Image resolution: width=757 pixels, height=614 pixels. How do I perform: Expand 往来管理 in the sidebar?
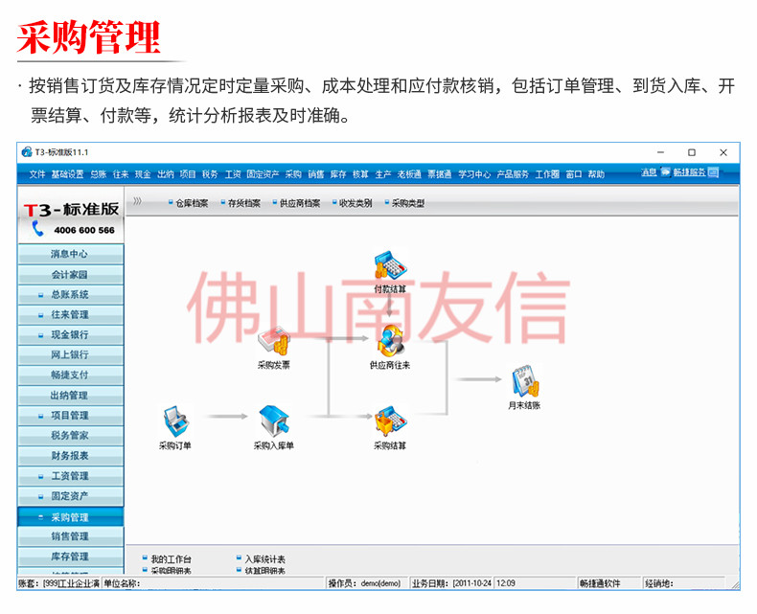tap(40, 315)
